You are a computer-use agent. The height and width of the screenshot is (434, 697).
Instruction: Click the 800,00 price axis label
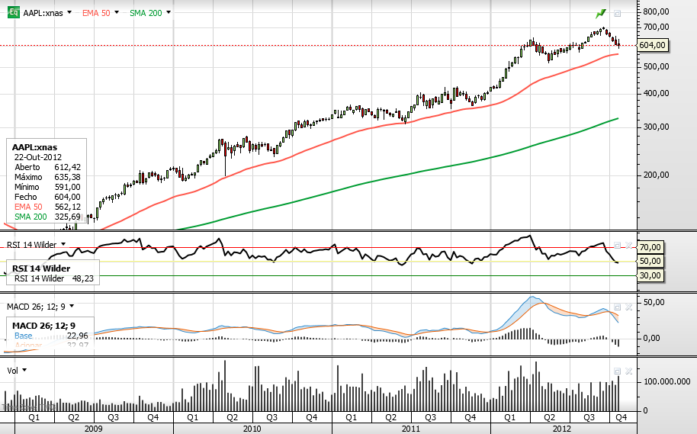[656, 12]
